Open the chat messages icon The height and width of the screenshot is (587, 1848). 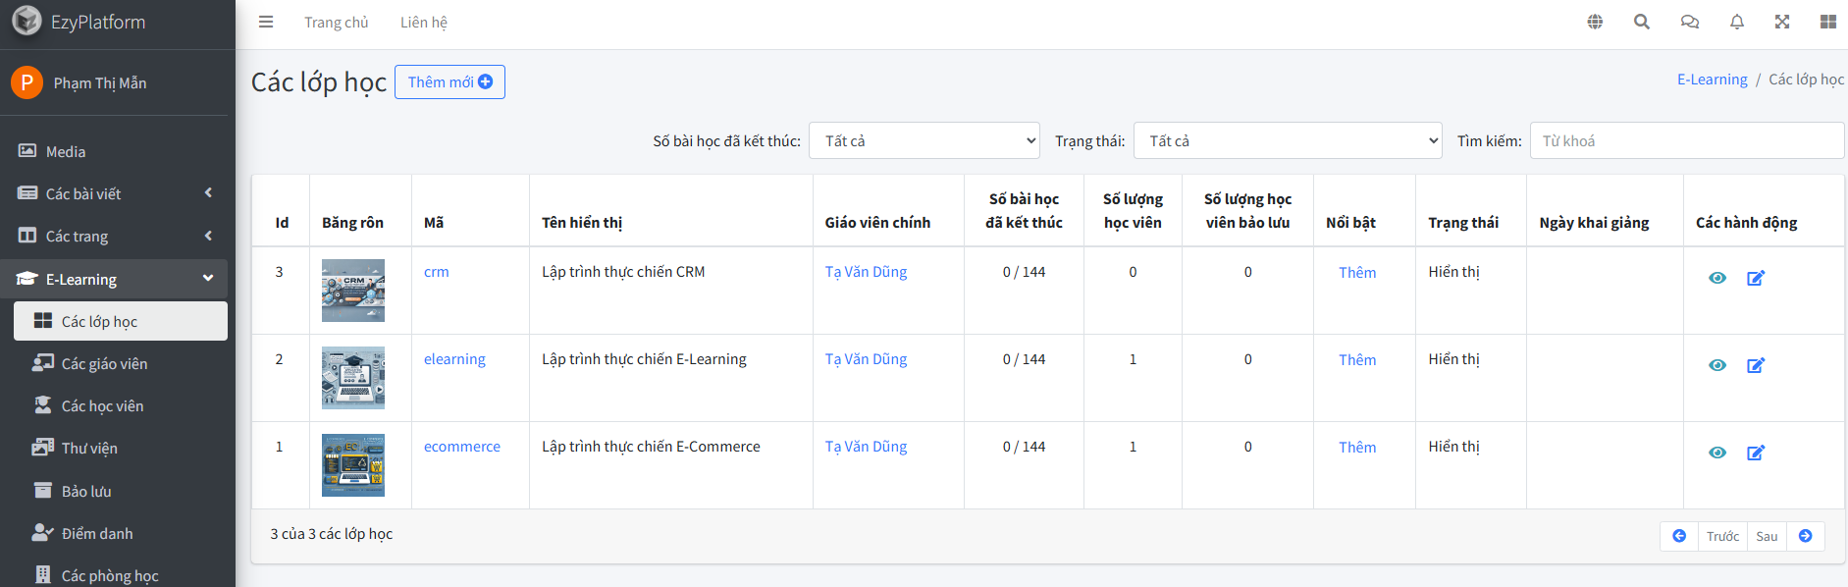(x=1689, y=22)
